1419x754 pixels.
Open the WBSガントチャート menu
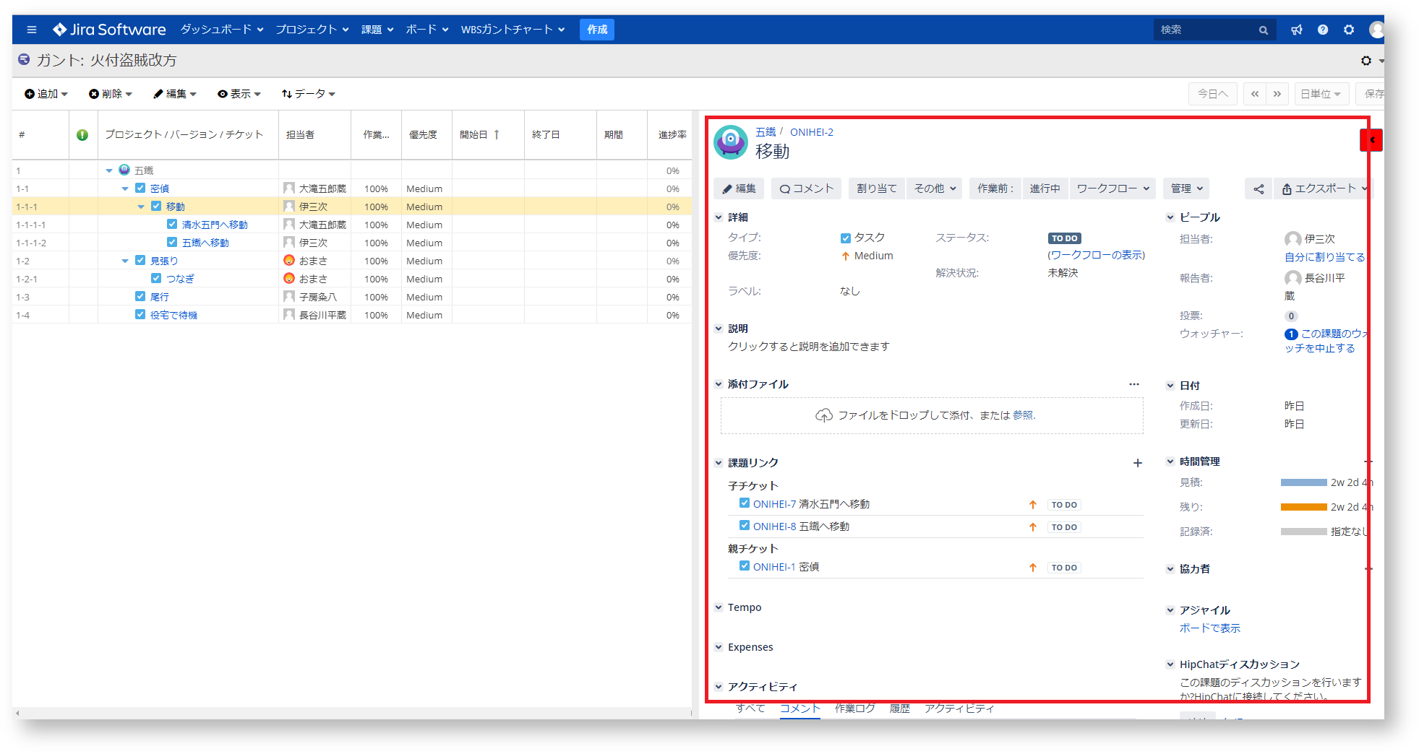point(513,30)
